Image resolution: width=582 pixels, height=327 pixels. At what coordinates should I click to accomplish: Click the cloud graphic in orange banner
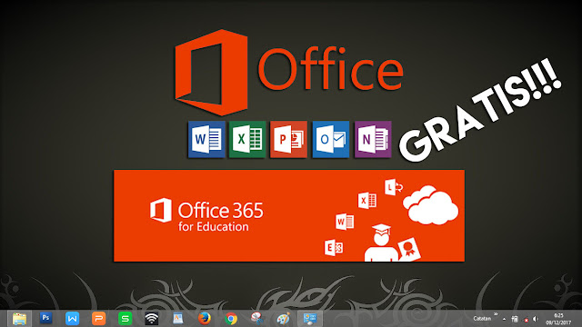(x=430, y=205)
